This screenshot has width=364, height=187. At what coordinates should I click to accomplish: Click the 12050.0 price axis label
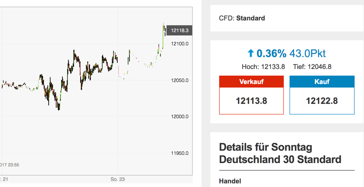point(180,80)
